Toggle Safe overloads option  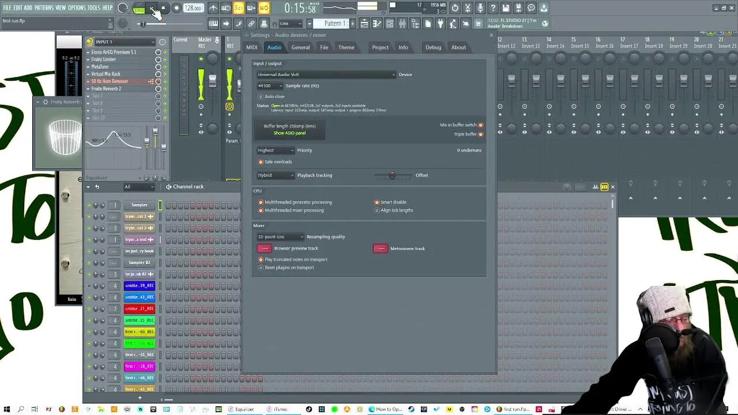(x=261, y=162)
